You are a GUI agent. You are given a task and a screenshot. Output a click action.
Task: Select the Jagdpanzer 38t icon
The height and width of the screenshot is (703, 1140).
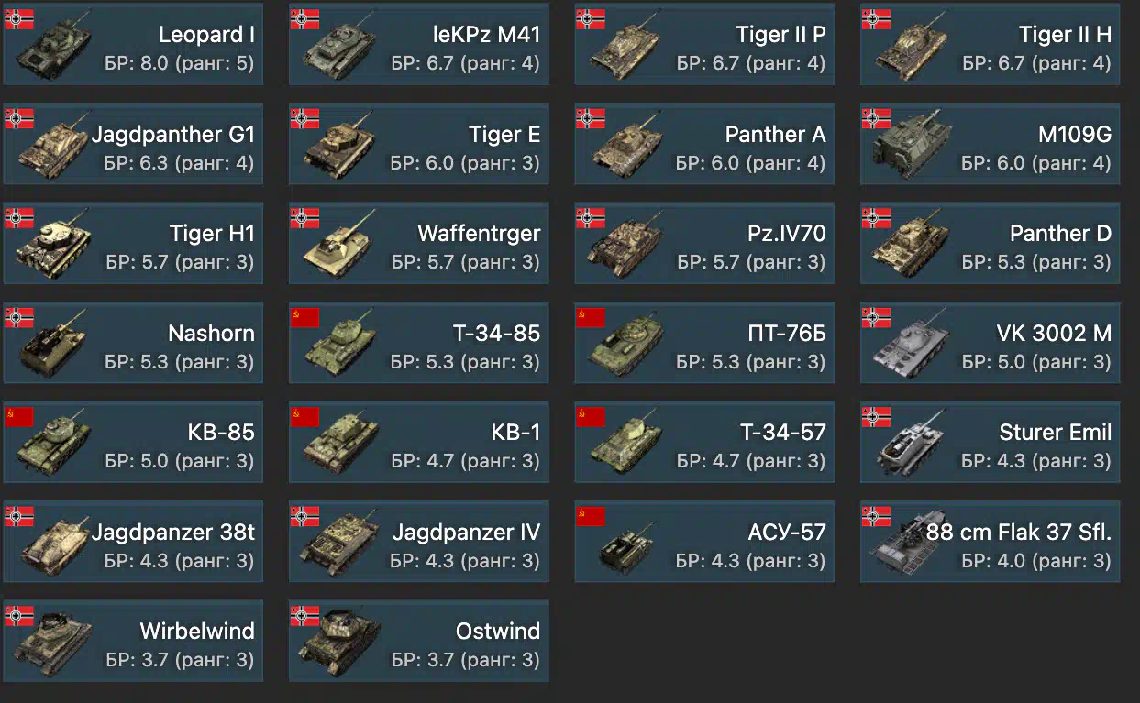tap(53, 544)
